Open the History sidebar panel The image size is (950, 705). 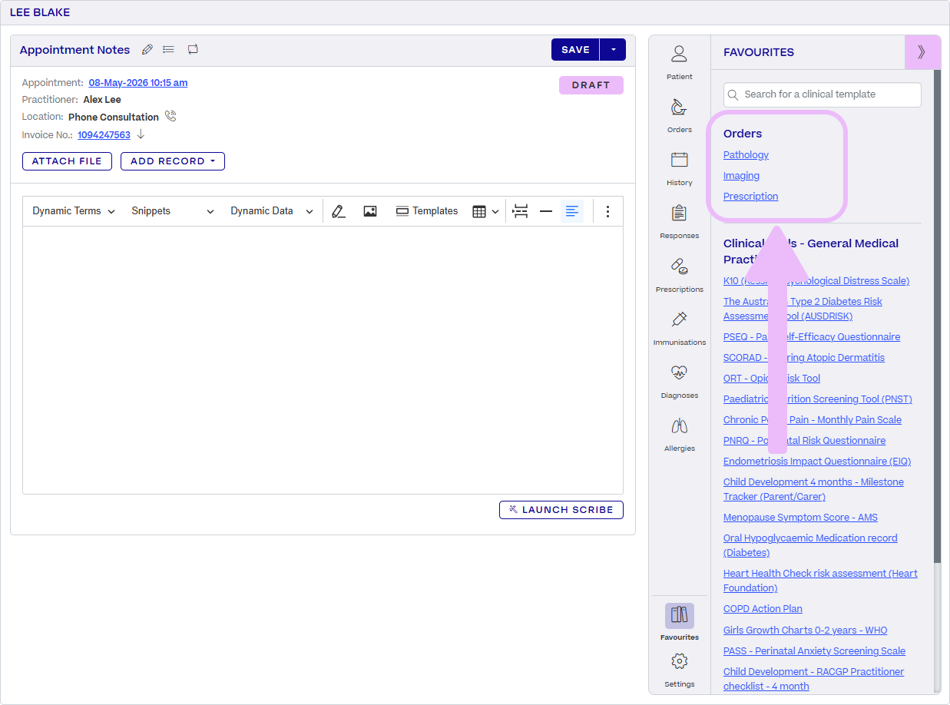tap(679, 168)
